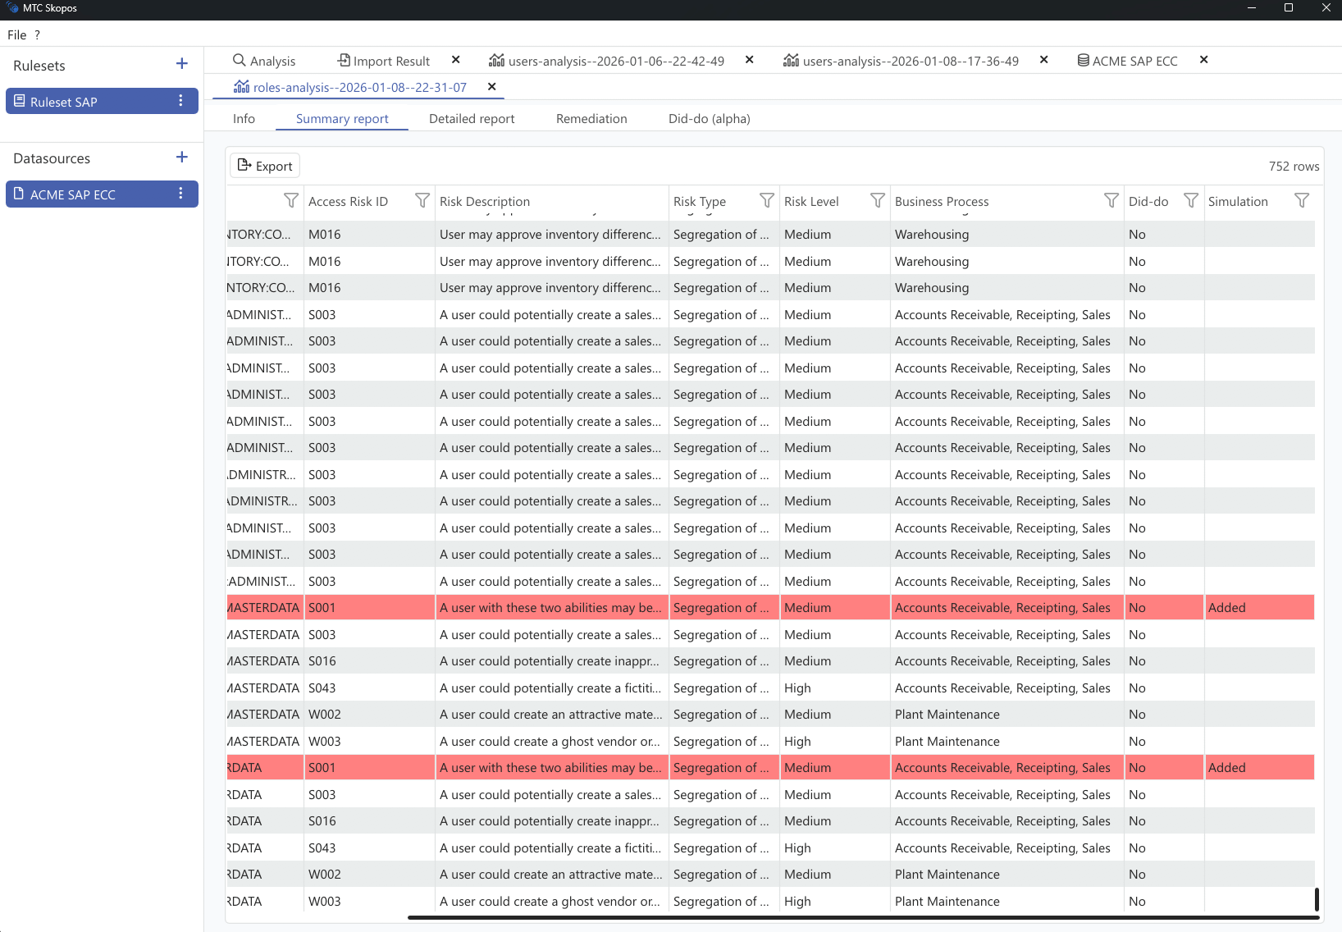The height and width of the screenshot is (932, 1342).
Task: Switch to the Detailed report tab
Action: 472,119
